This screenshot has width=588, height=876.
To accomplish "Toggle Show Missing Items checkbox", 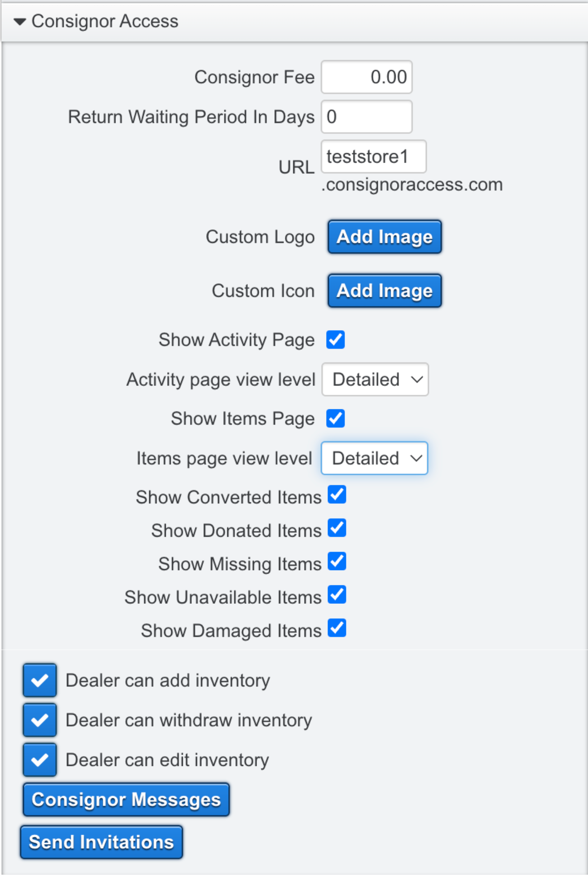I will (337, 561).
